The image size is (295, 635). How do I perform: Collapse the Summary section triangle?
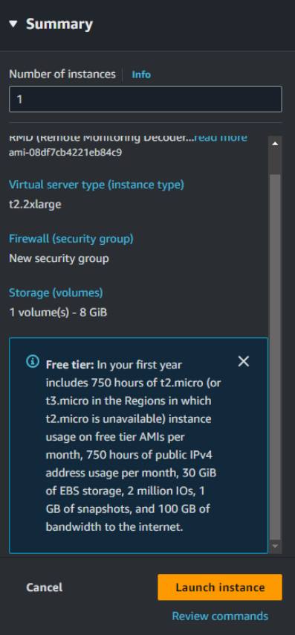[13, 25]
